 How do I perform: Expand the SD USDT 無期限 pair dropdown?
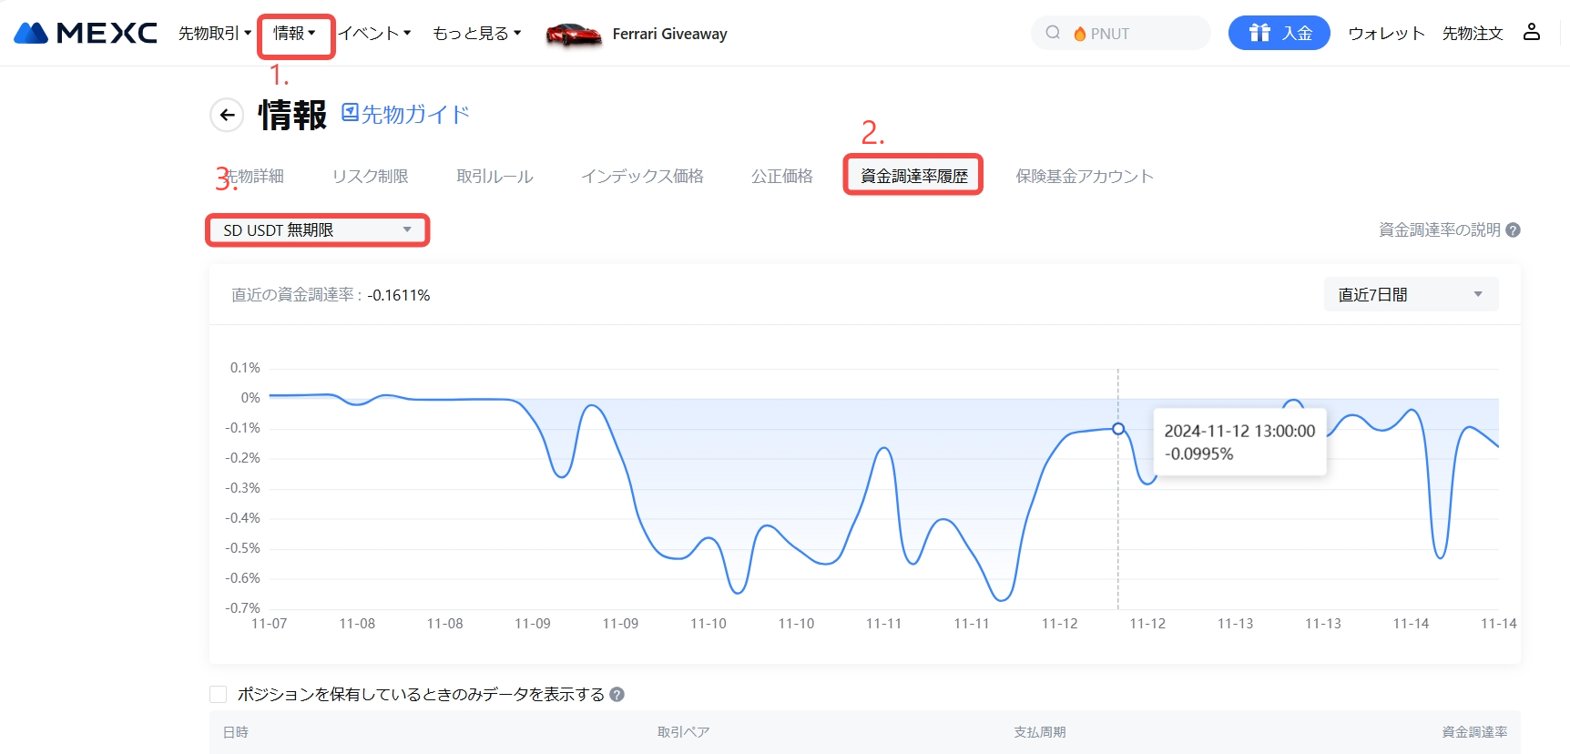(x=317, y=230)
